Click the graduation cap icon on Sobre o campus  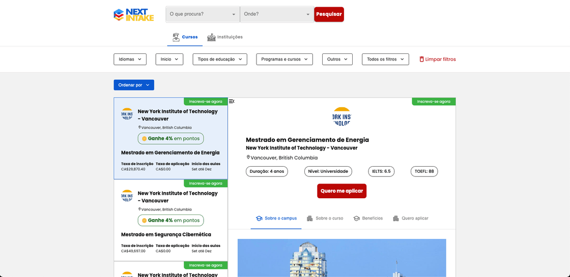point(259,218)
